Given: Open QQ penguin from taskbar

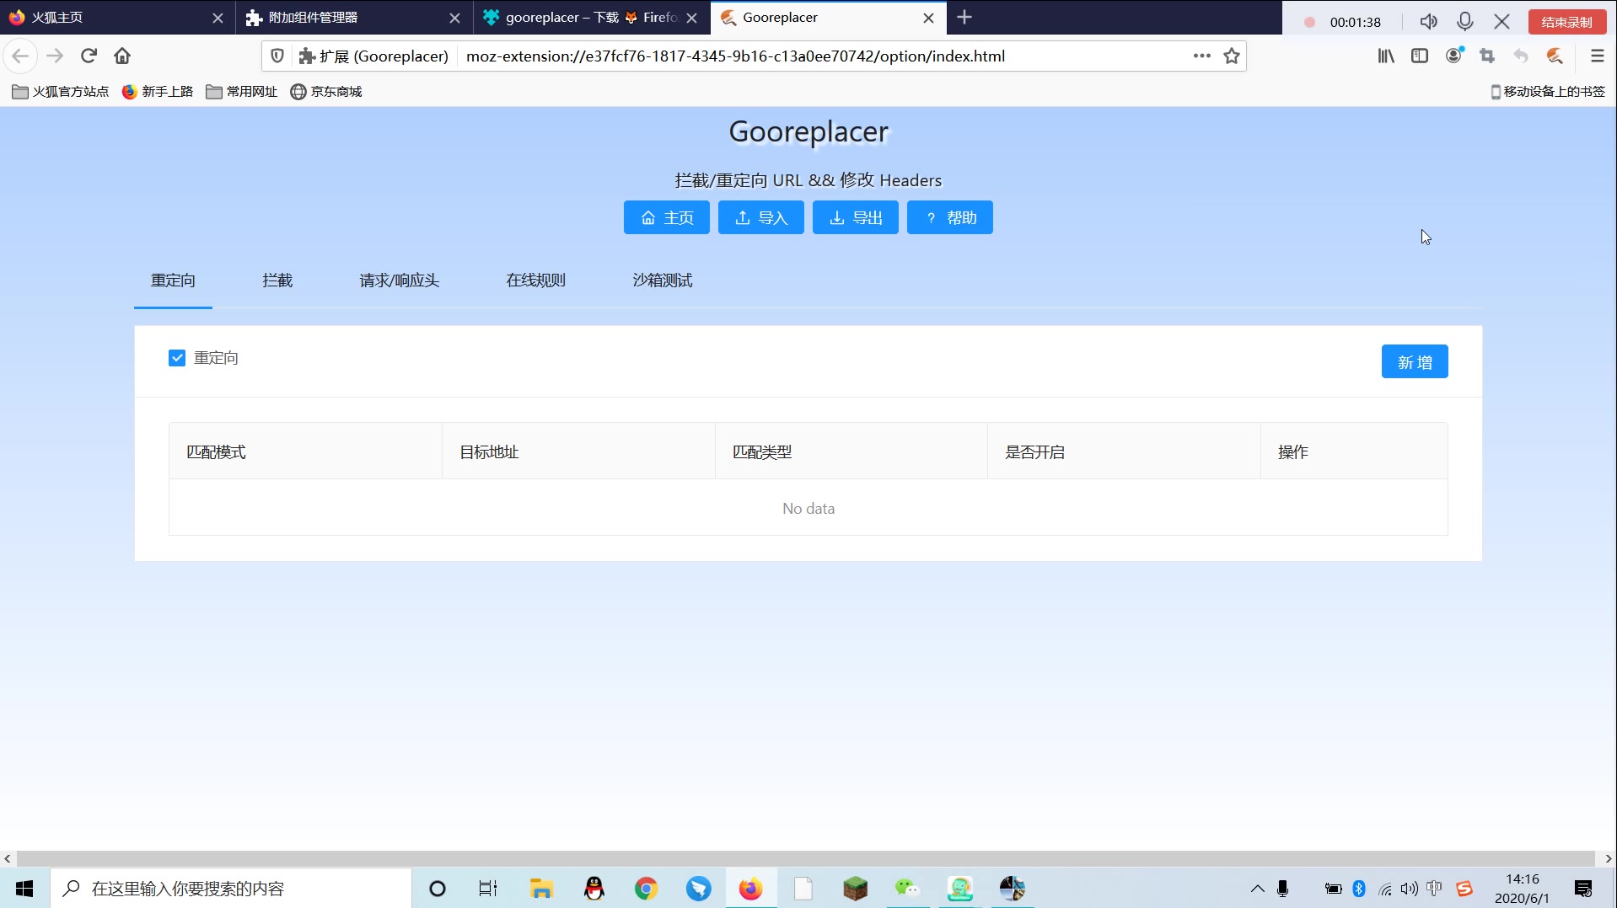Looking at the screenshot, I should coord(594,889).
